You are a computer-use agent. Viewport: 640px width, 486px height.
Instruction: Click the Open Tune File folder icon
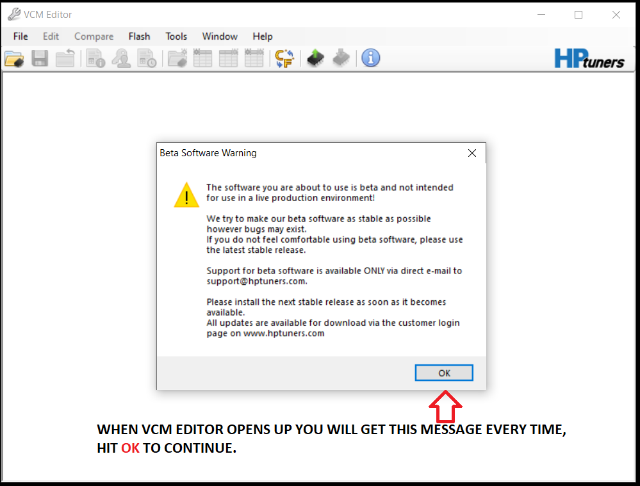pos(14,59)
